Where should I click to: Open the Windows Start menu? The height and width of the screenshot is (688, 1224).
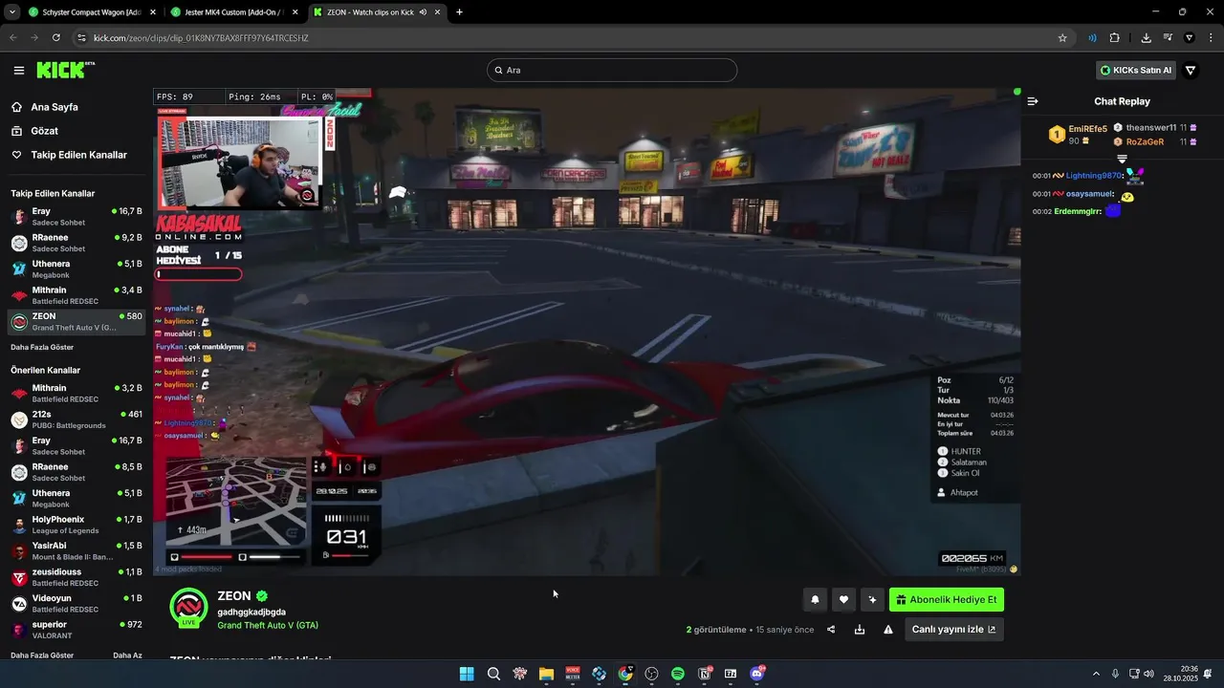(467, 674)
